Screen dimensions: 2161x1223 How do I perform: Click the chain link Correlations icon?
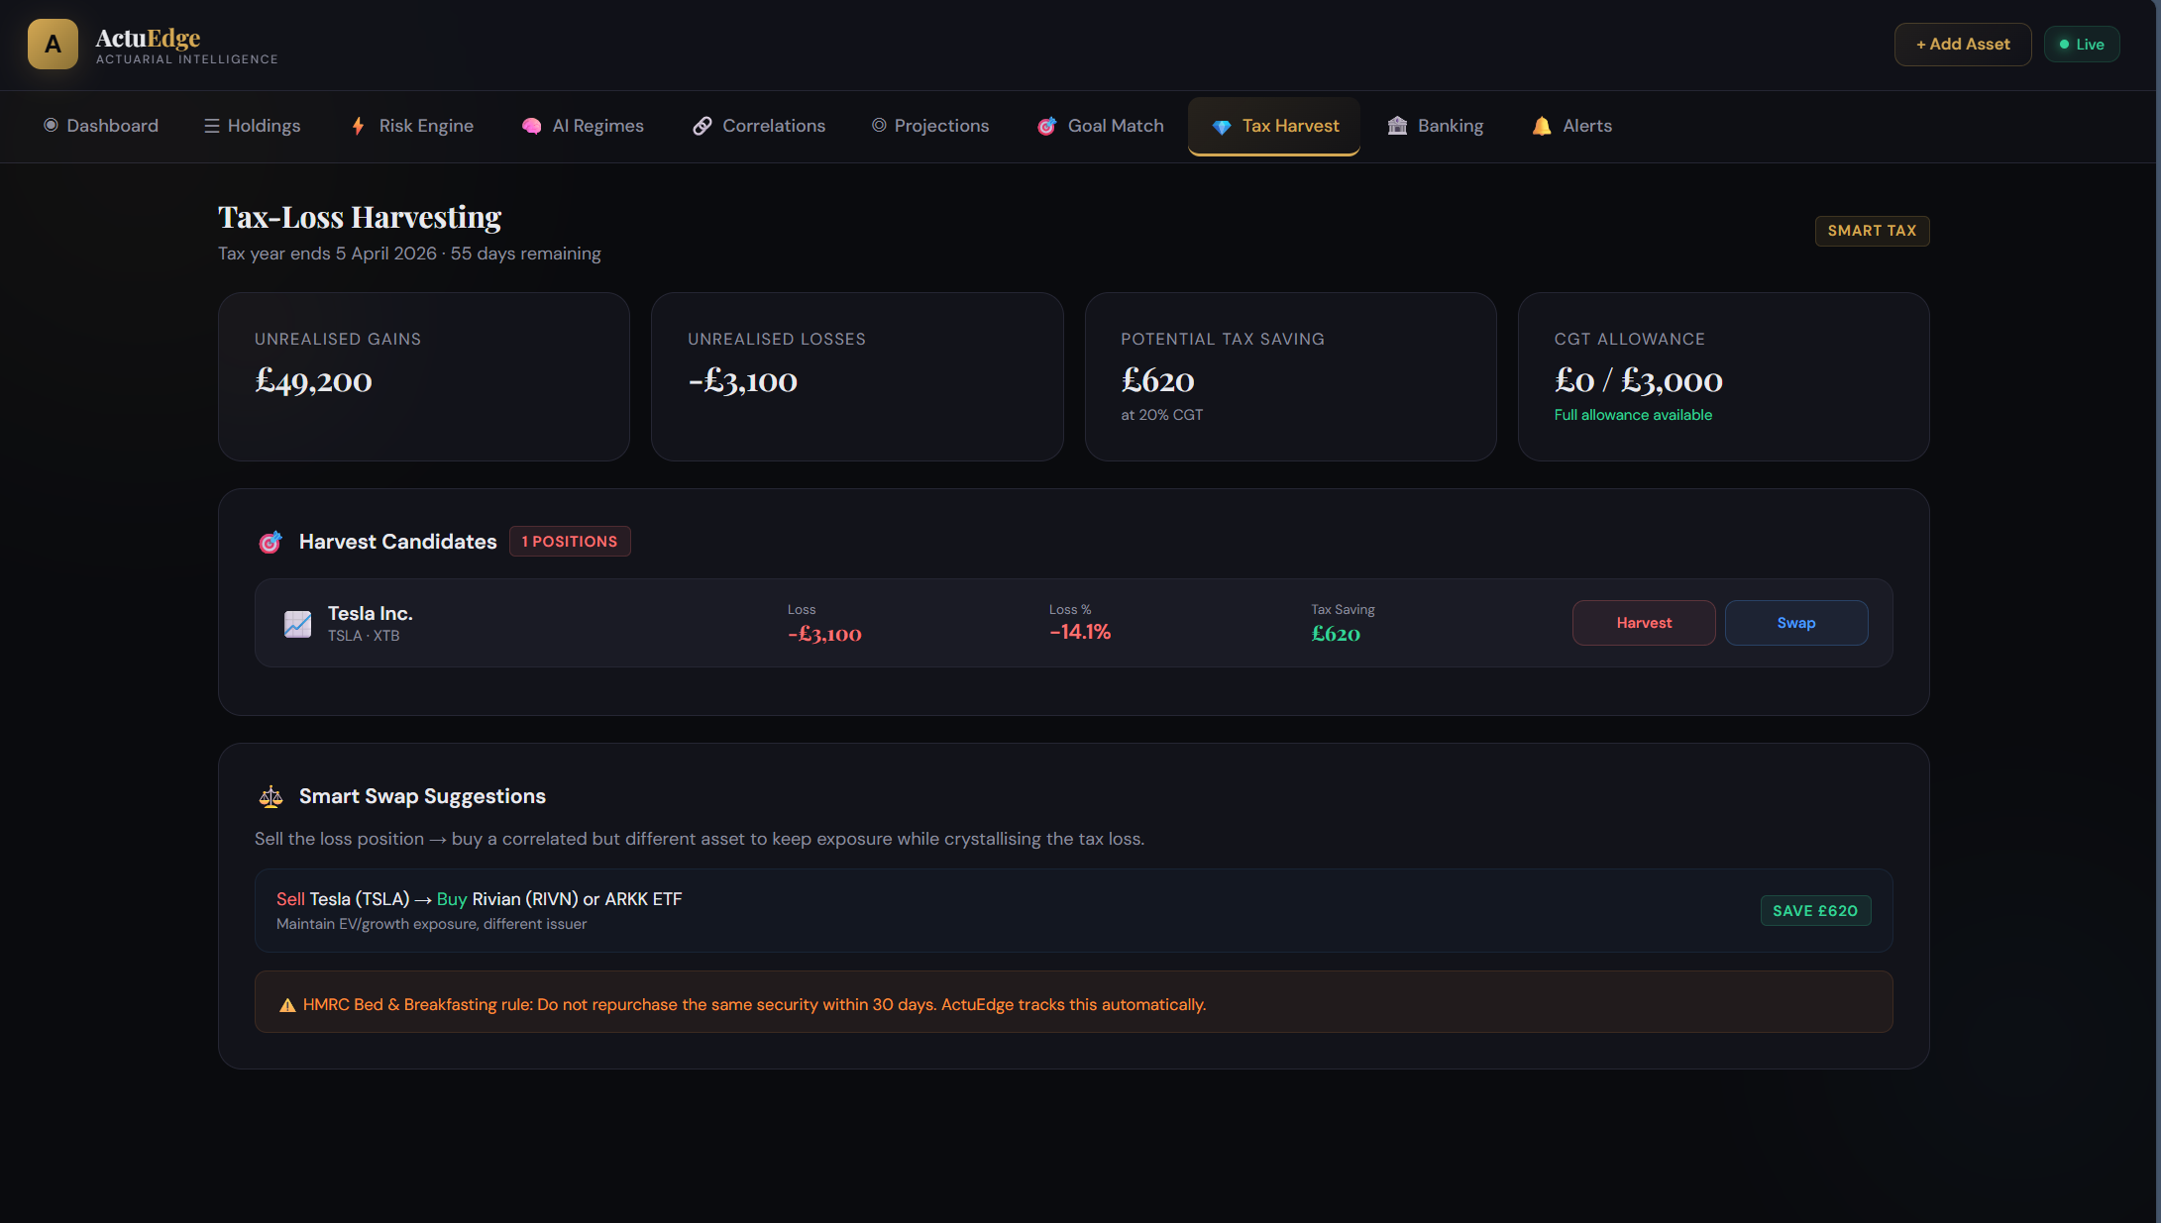point(702,126)
